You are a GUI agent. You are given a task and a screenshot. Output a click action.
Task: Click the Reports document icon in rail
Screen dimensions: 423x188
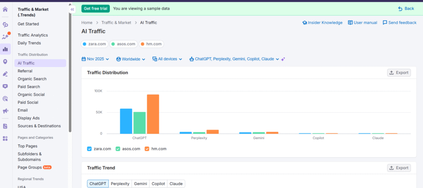[x=5, y=126]
